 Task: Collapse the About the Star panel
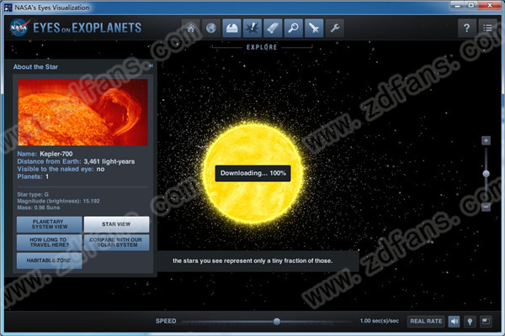coord(151,66)
